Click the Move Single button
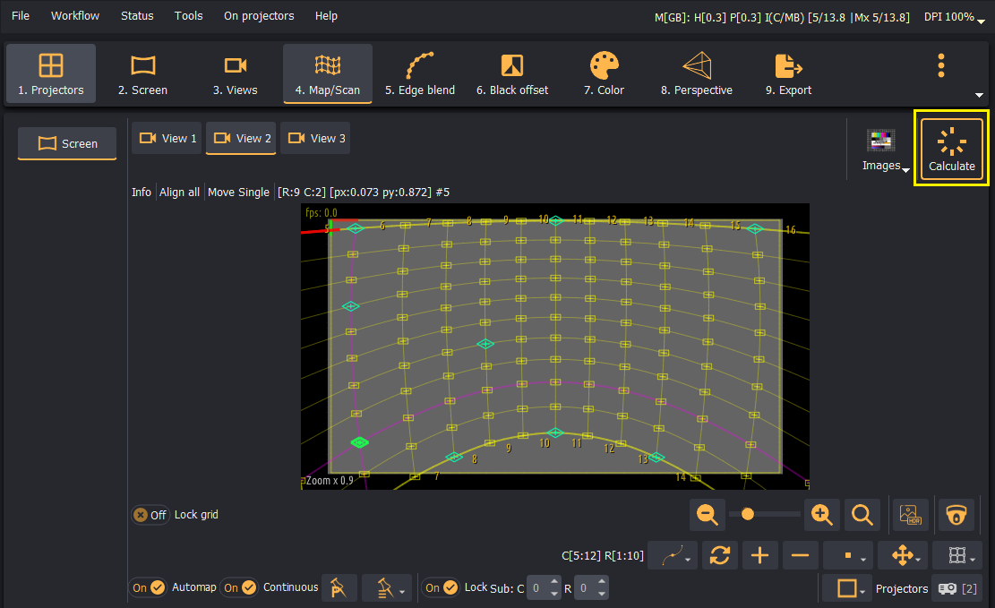Viewport: 995px width, 608px height. 238,193
